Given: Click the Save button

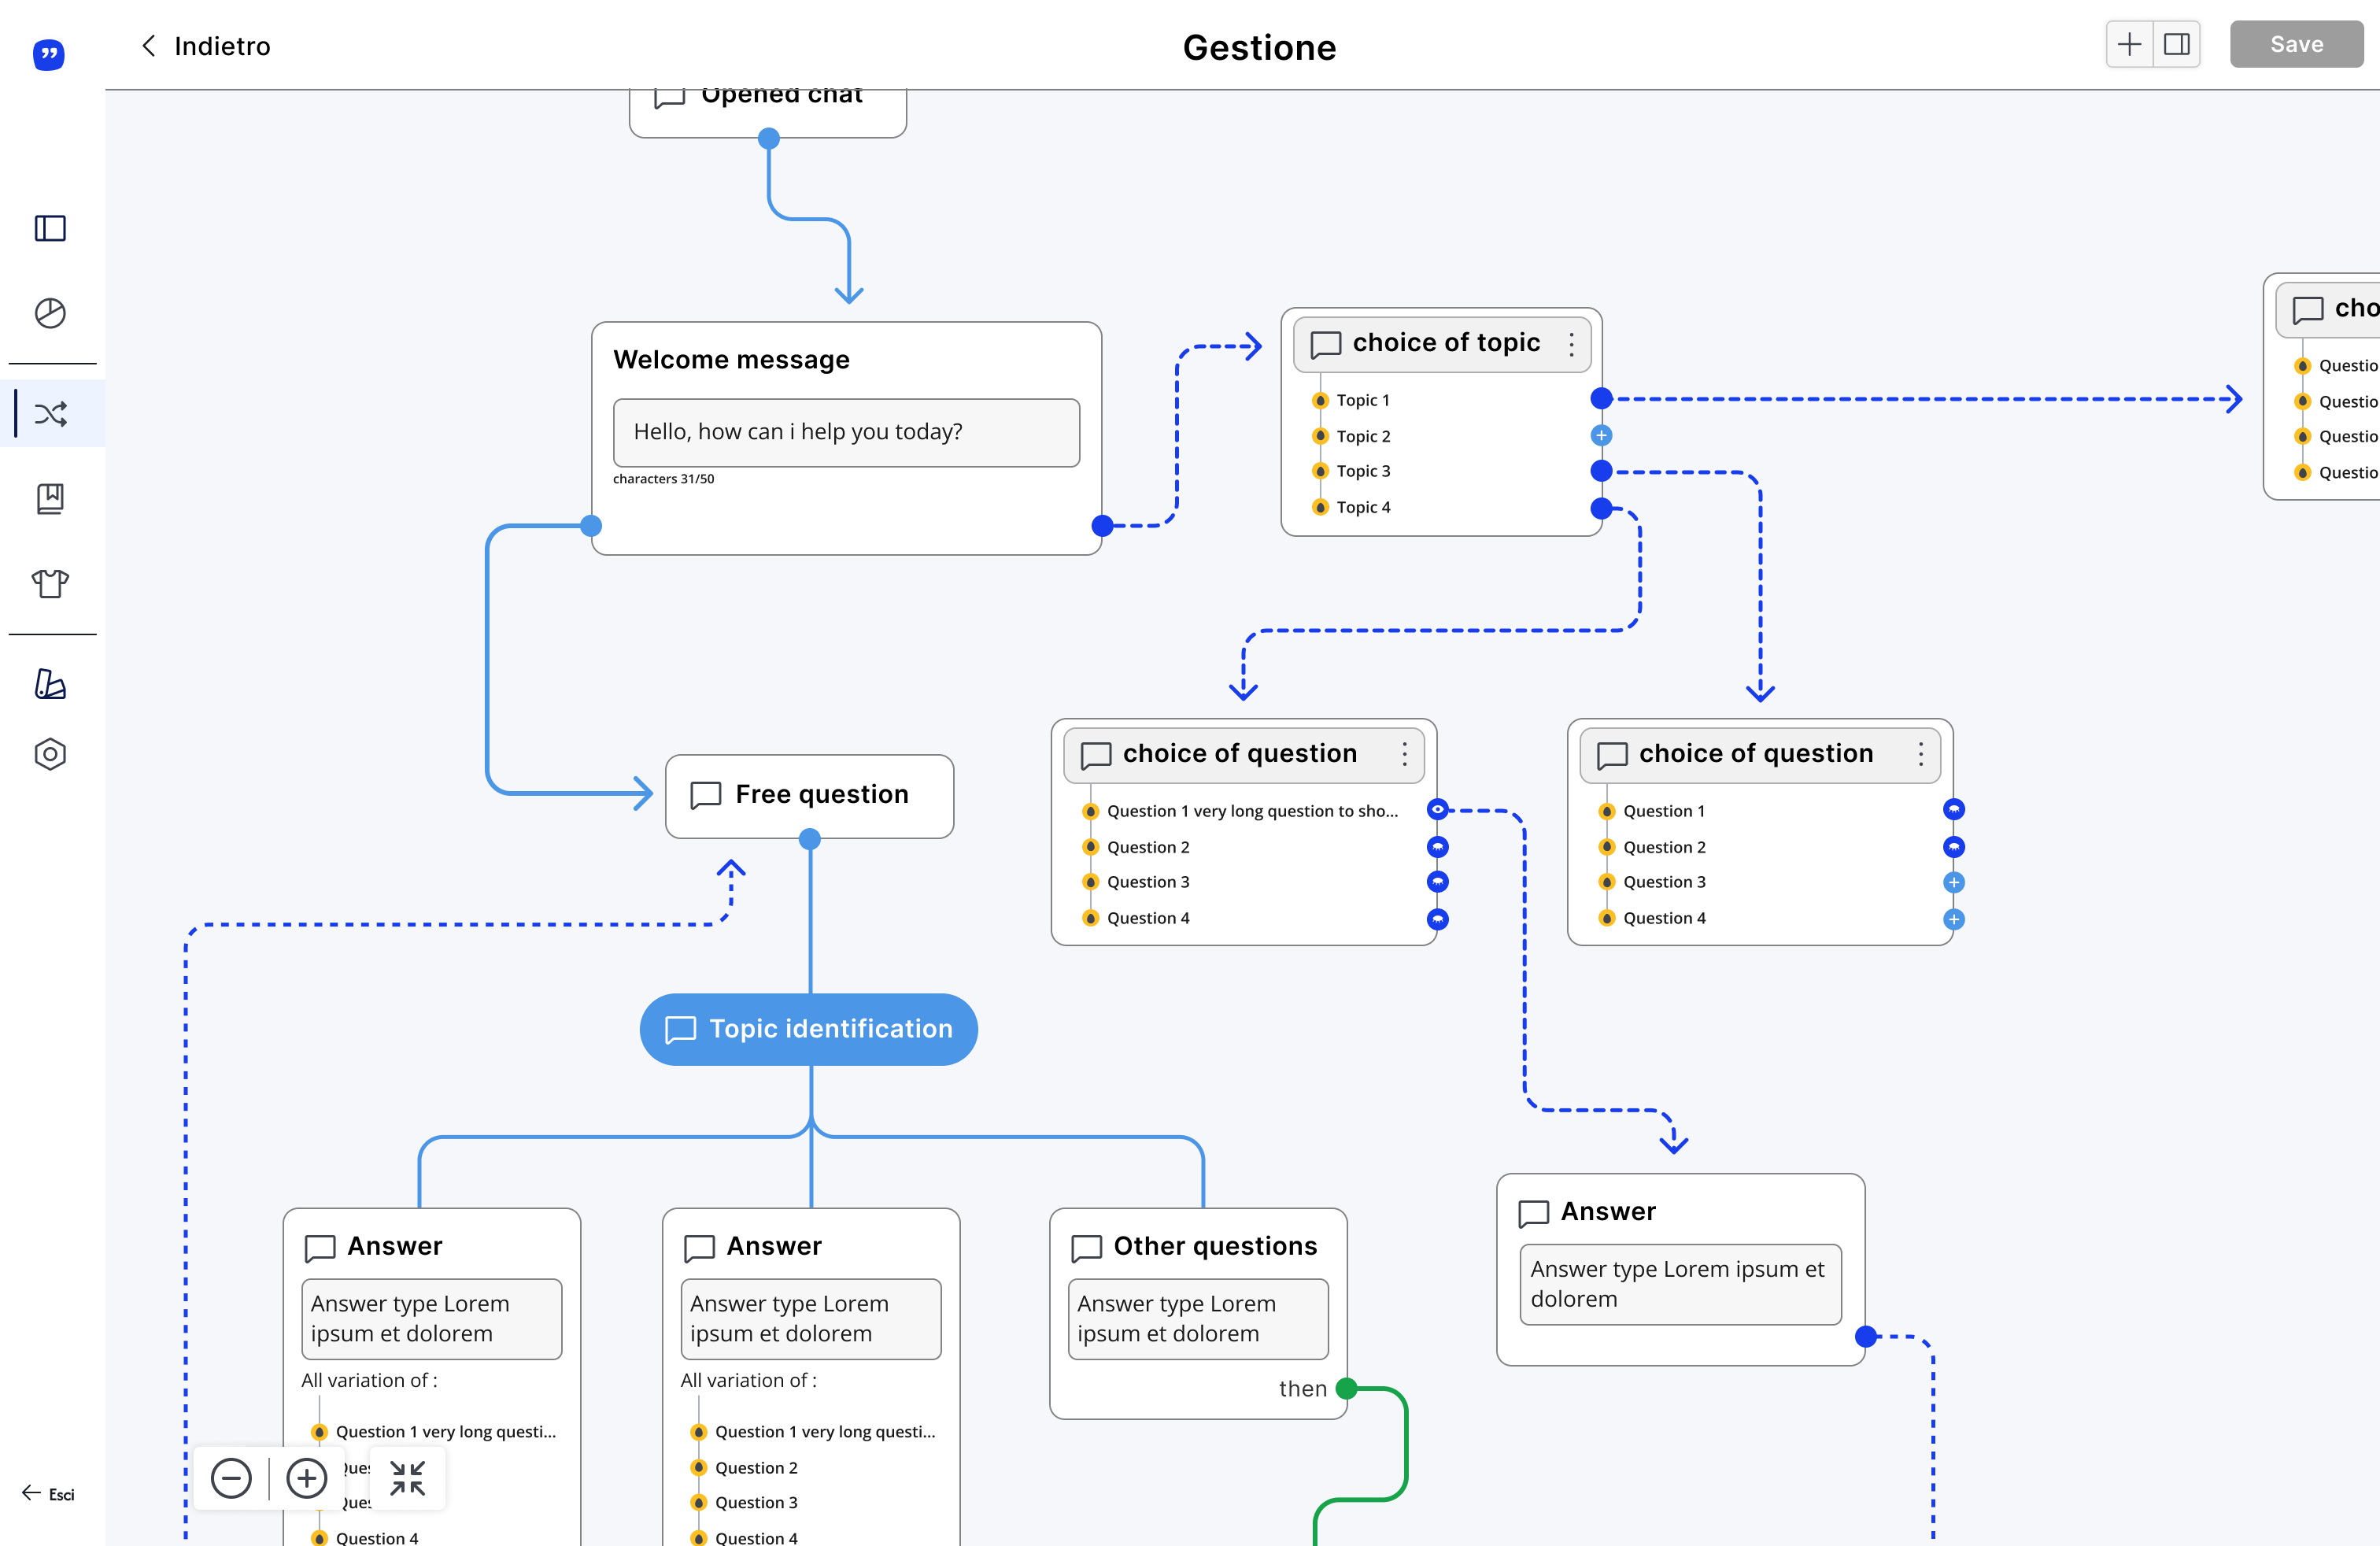Looking at the screenshot, I should point(2296,44).
